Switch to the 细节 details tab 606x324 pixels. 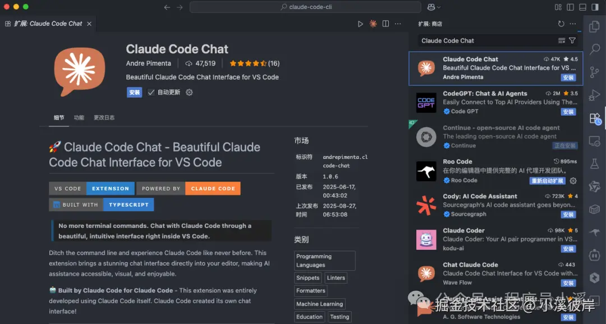[x=59, y=117]
